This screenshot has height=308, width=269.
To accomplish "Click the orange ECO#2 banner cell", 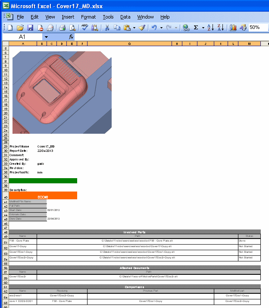I will (x=43, y=195).
